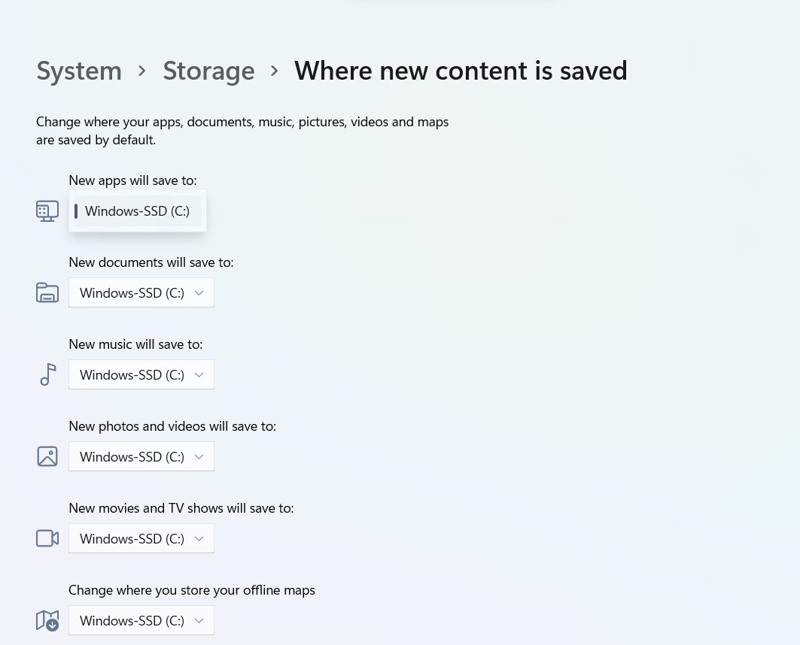Click the documents folder icon
Image resolution: width=800 pixels, height=645 pixels.
pos(47,292)
